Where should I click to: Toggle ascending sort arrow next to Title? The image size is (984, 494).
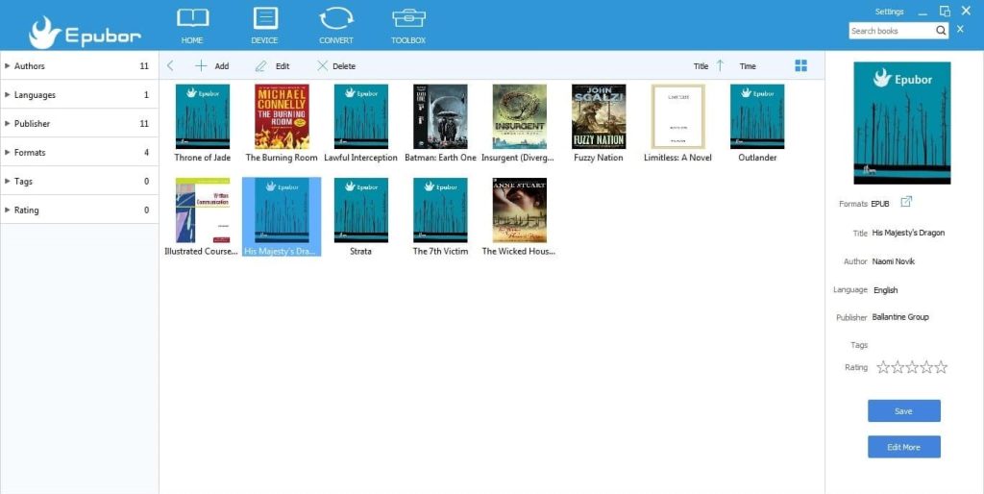point(721,65)
